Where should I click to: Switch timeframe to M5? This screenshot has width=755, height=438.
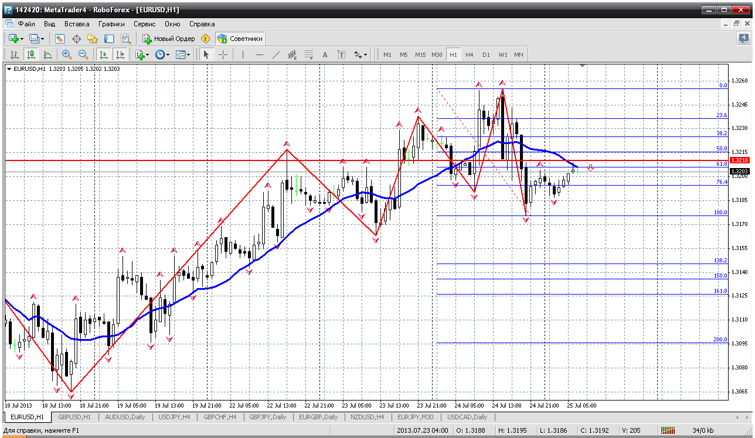(x=404, y=54)
